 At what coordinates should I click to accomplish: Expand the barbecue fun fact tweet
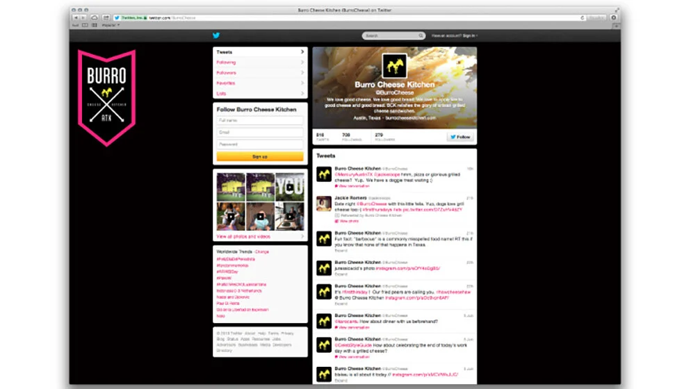pos(341,251)
